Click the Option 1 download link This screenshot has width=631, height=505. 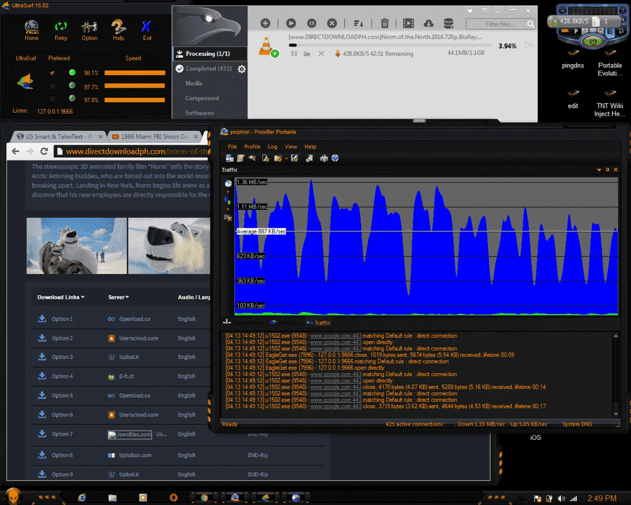tap(55, 319)
